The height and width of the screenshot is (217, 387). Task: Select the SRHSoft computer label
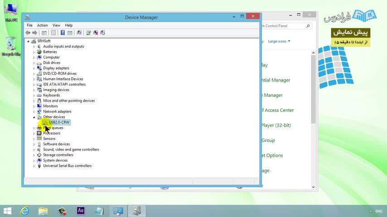click(x=44, y=41)
